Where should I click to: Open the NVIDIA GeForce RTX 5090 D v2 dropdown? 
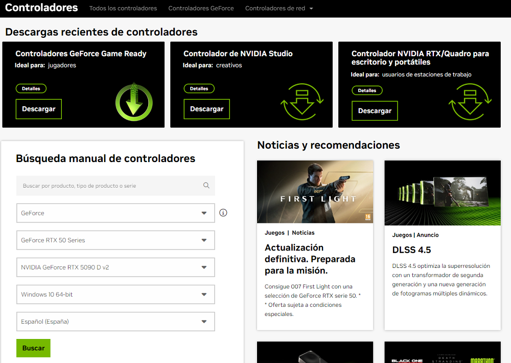115,267
